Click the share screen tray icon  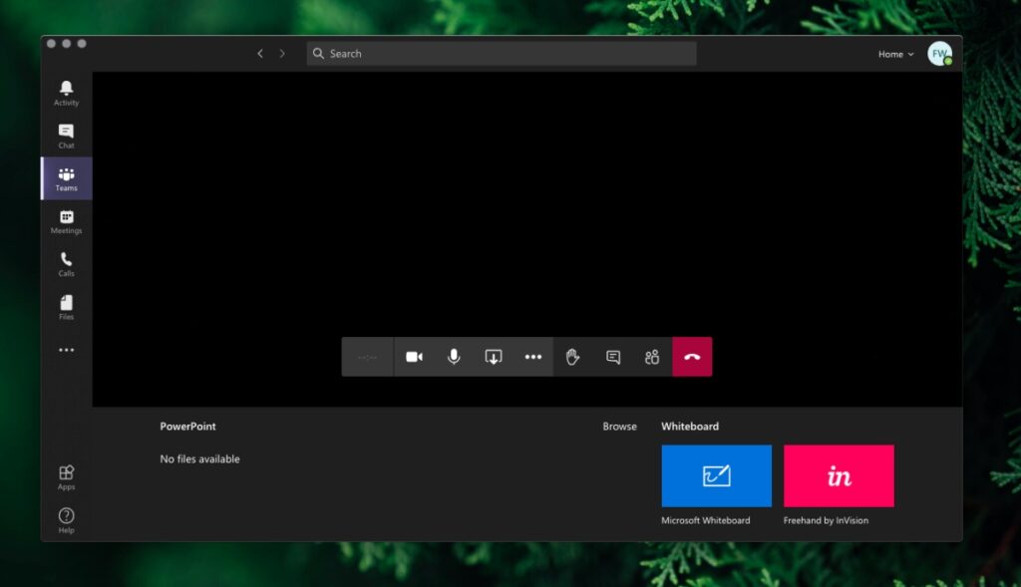(x=494, y=357)
